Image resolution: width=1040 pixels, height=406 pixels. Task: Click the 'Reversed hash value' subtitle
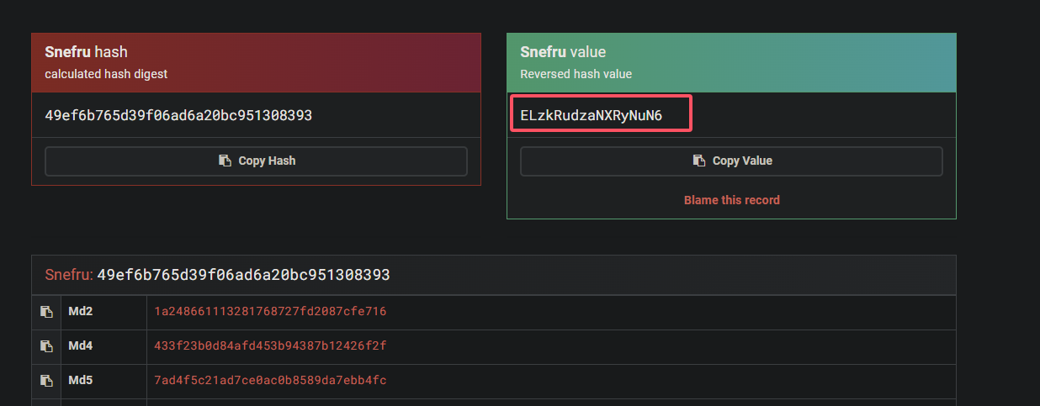[576, 74]
